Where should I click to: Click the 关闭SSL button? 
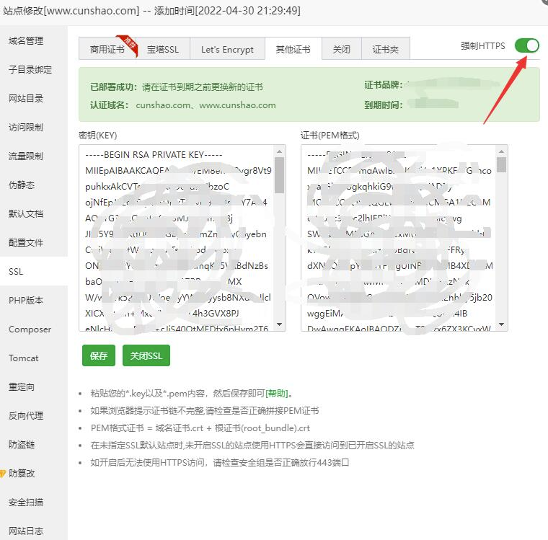coord(146,355)
